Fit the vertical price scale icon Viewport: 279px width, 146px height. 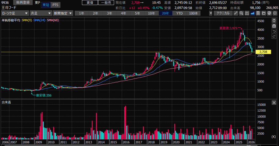click(x=274, y=21)
